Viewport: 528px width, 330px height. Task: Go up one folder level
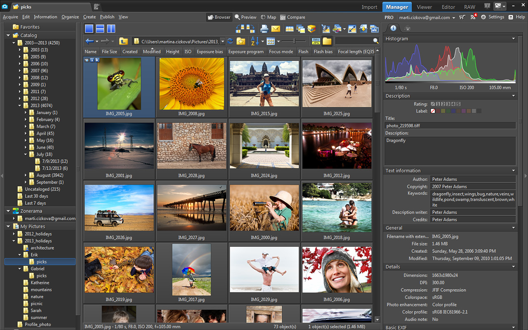click(x=123, y=41)
